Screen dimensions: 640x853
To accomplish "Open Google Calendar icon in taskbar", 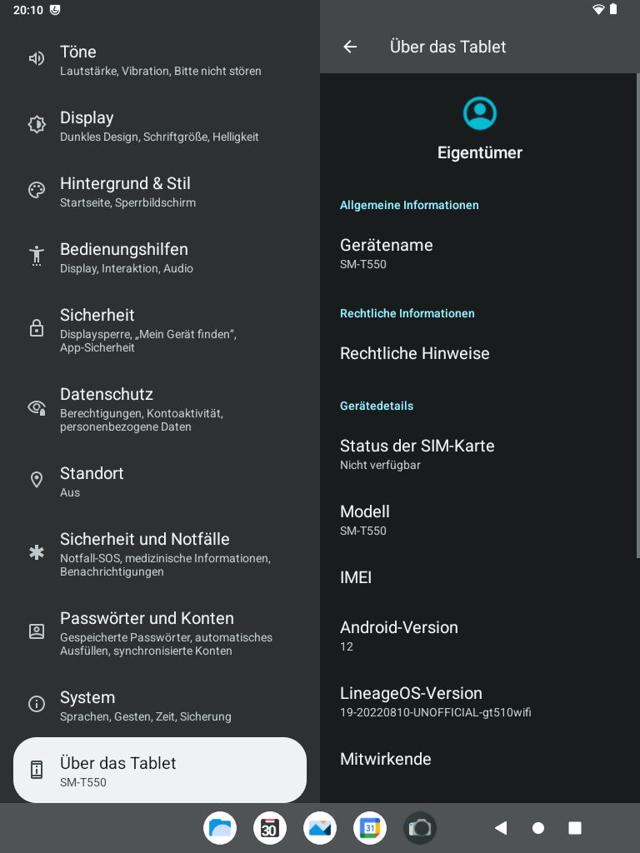I will [x=370, y=828].
